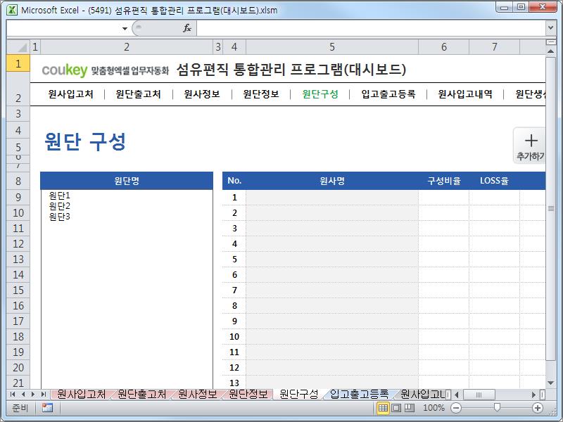Click the 원사명 cell in row No. 5
The image size is (563, 422).
click(x=332, y=259)
